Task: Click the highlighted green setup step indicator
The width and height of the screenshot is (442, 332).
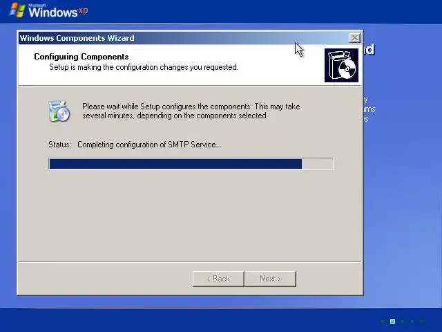Action: point(392,321)
